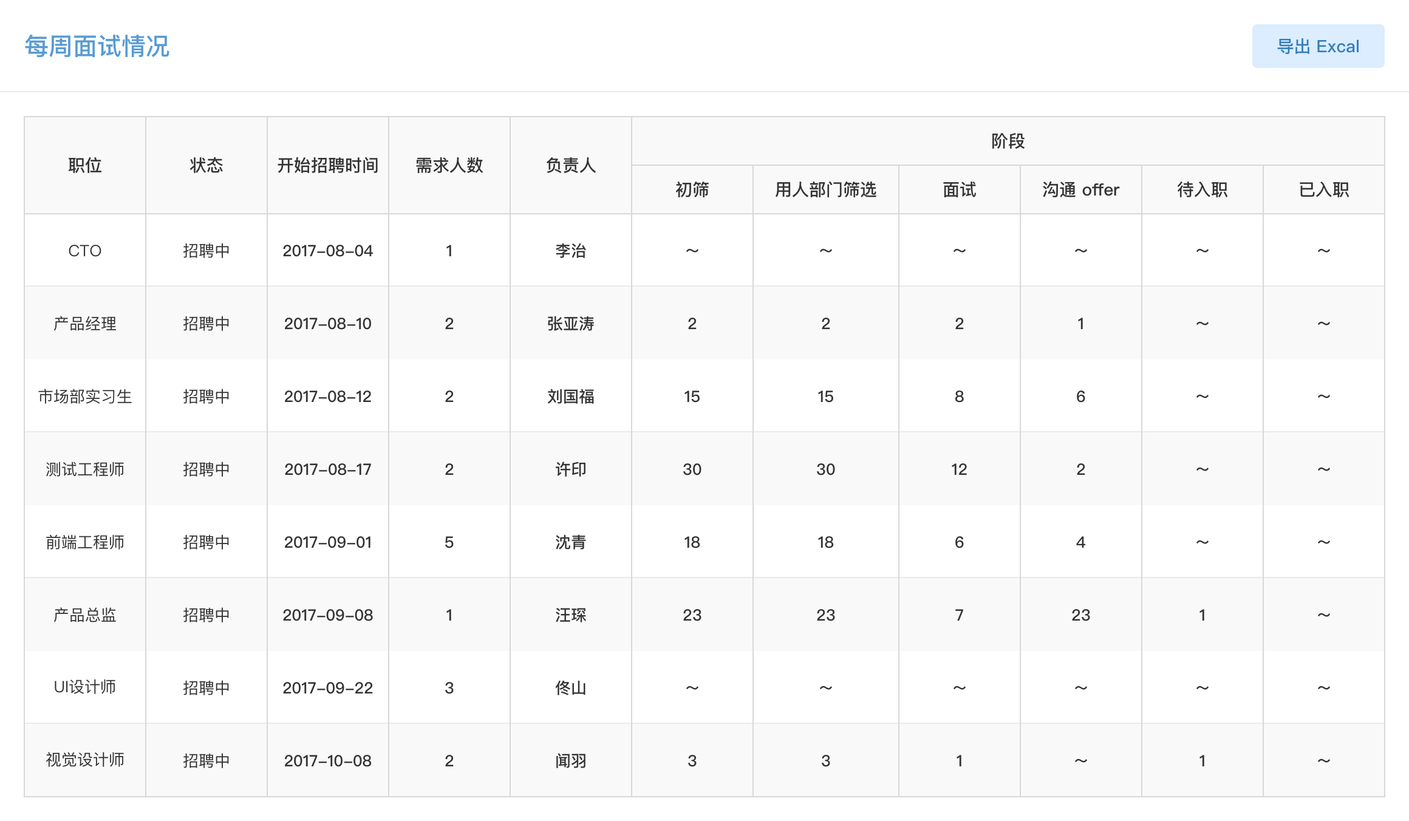
Task: Select the 产品经理 position cell
Action: tap(85, 323)
